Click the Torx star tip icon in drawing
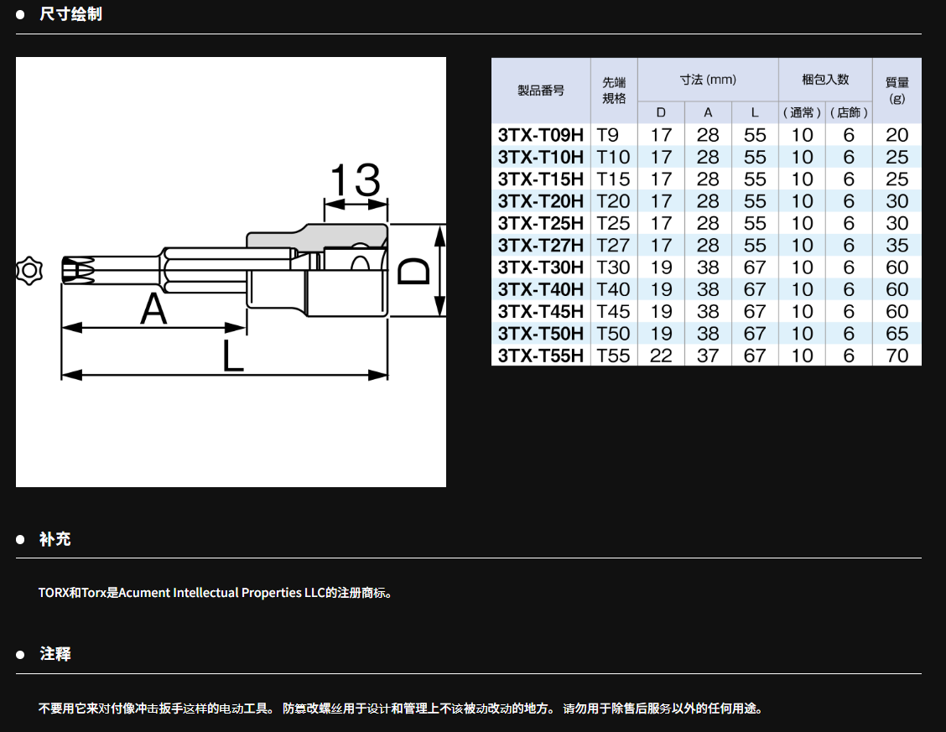 point(29,269)
